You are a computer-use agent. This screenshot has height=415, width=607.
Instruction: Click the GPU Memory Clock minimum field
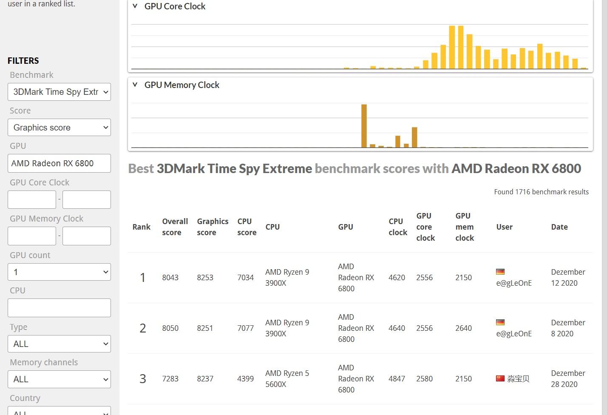pyautogui.click(x=32, y=236)
